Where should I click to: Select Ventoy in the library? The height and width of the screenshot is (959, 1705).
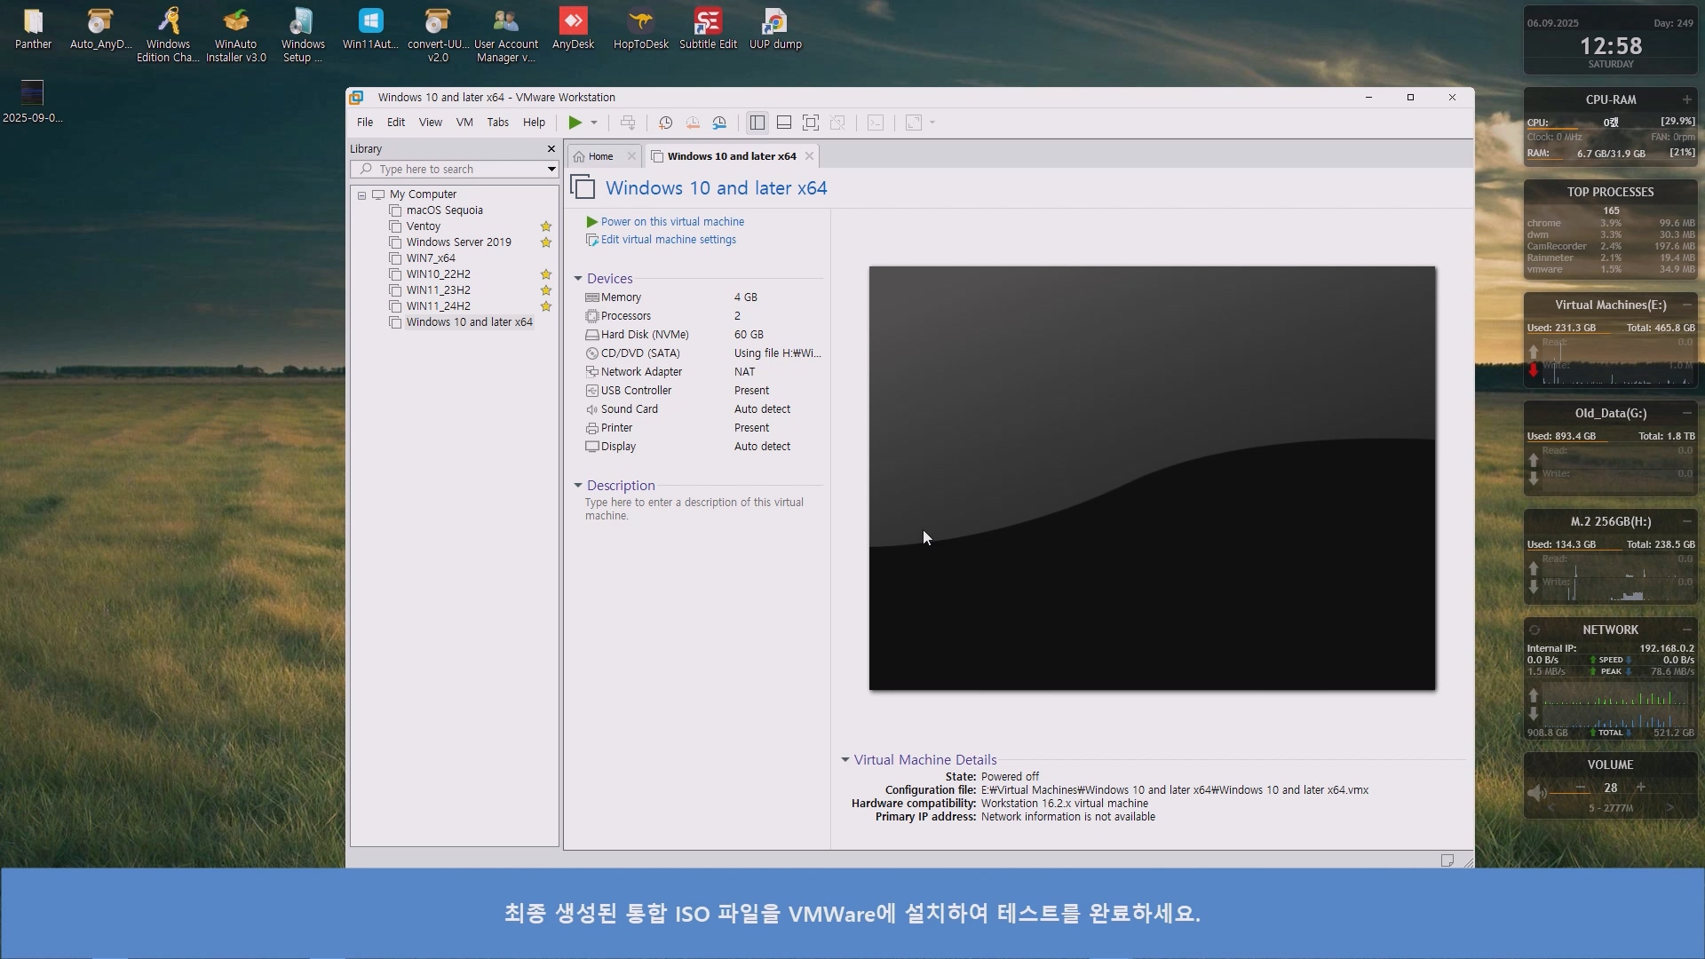click(x=424, y=226)
